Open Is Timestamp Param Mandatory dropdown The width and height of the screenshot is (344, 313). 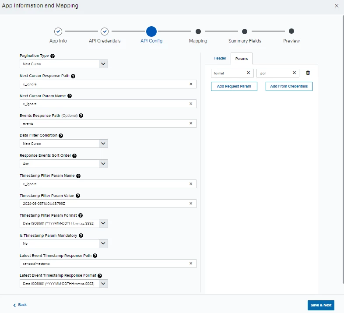point(64,244)
